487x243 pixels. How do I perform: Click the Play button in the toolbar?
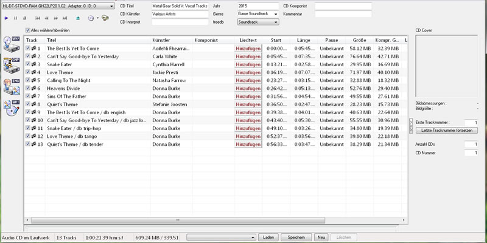6,19
